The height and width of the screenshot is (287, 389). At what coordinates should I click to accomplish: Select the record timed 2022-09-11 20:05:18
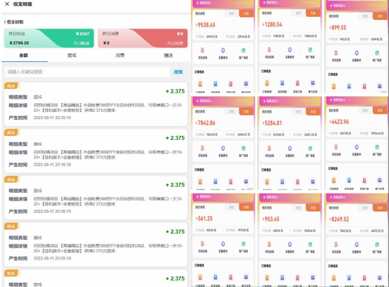[96, 245]
